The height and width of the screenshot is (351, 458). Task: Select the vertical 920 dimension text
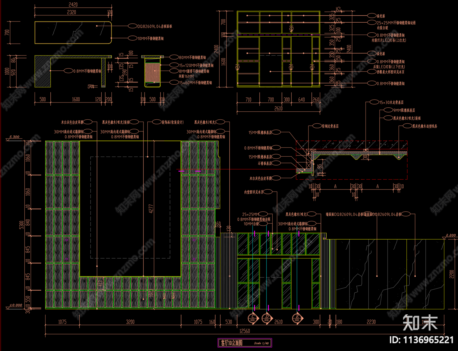[13, 72]
